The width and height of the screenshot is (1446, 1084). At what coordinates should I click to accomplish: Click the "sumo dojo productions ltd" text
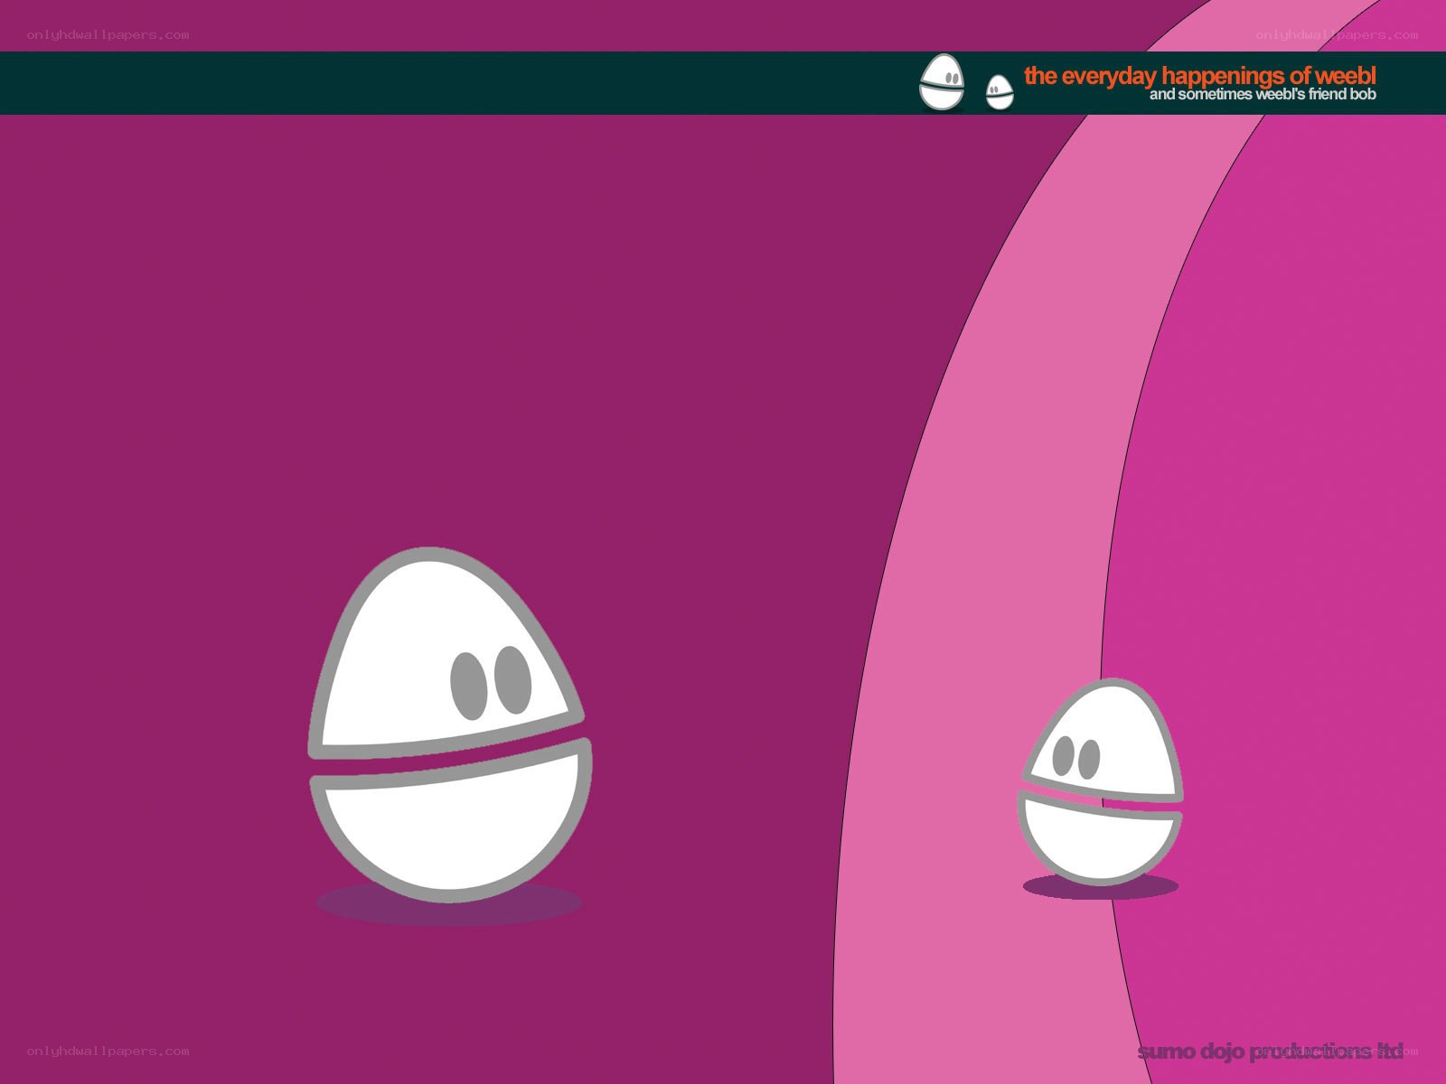[x=1270, y=1051]
